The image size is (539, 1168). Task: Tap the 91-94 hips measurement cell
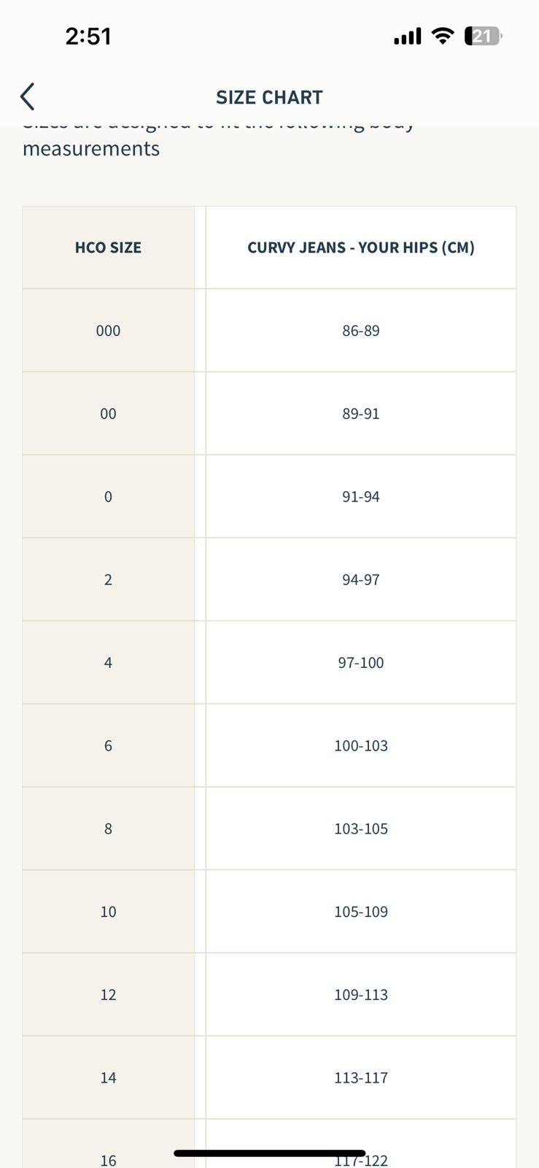click(361, 496)
